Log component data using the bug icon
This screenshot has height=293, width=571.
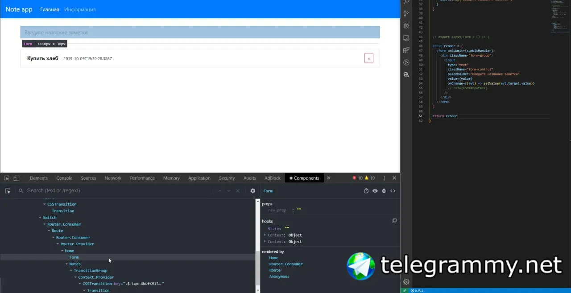coord(384,191)
